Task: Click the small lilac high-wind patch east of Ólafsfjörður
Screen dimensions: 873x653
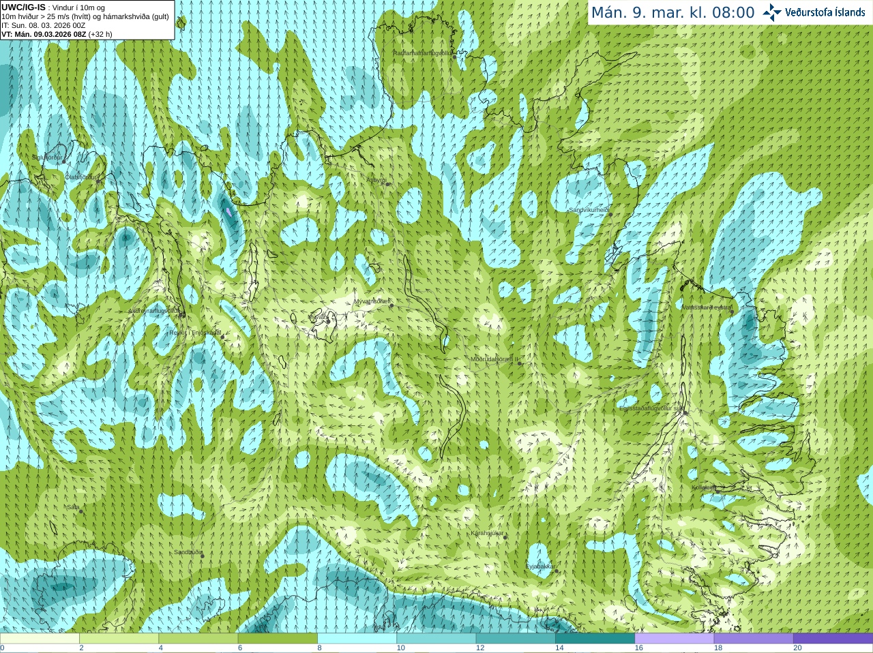Action: 230,211
